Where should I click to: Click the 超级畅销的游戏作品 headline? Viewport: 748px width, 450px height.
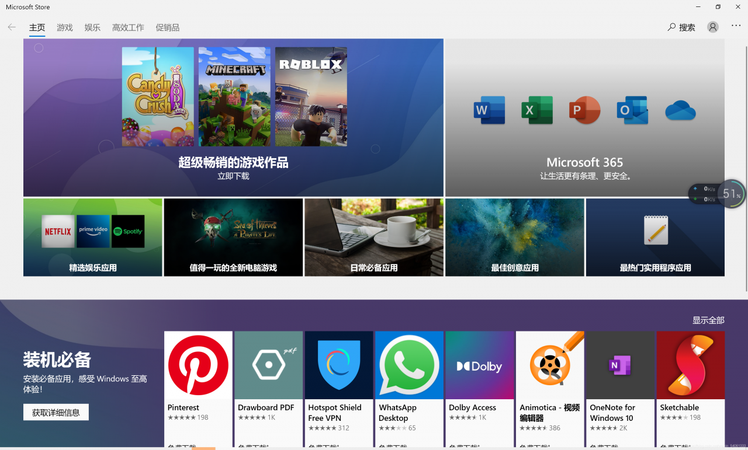click(x=233, y=162)
